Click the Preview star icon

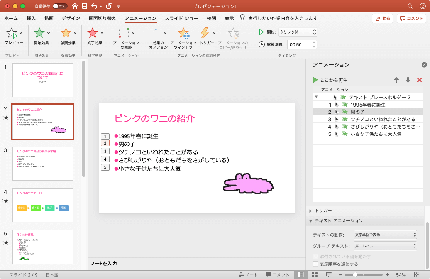pos(12,34)
